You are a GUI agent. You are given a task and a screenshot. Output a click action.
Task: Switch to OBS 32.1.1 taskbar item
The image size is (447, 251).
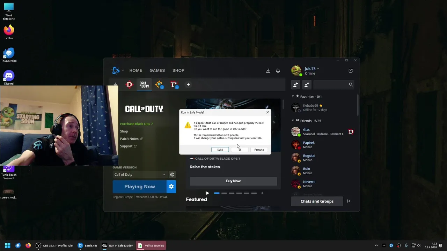click(x=54, y=245)
